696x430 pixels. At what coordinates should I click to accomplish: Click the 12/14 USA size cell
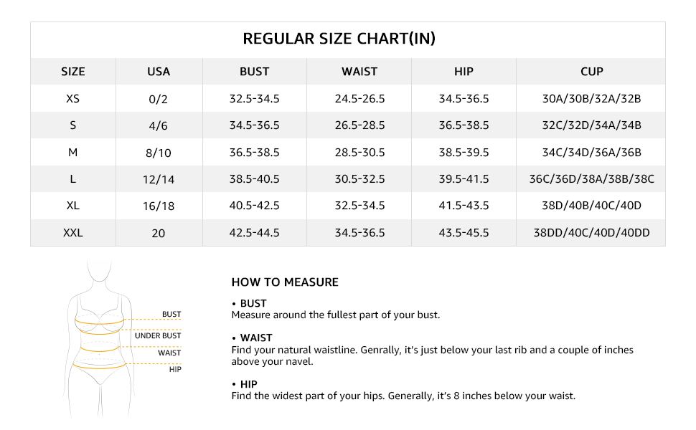tap(159, 180)
